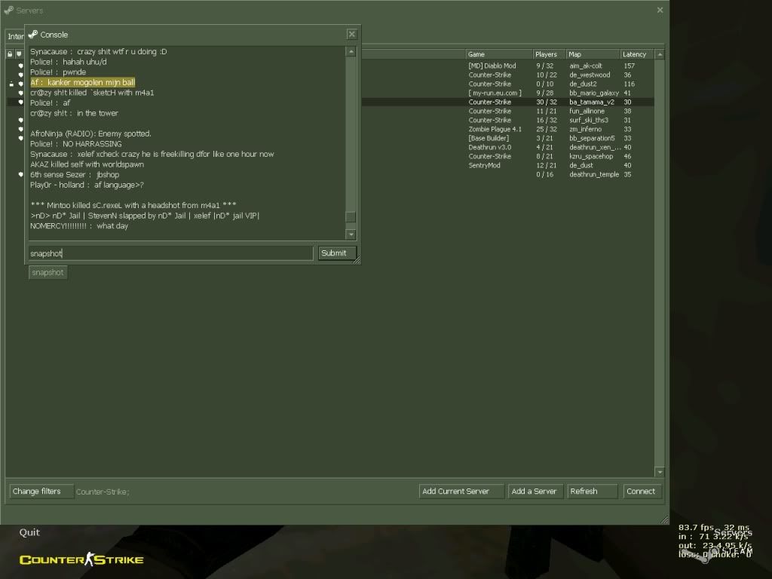Select the [MD] Diablo Mod server row
The image size is (772, 579).
coord(507,66)
